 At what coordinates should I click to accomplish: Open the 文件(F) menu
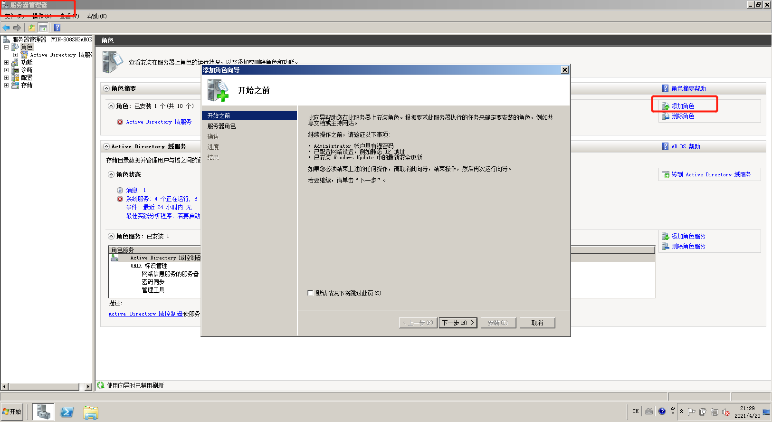(14, 16)
